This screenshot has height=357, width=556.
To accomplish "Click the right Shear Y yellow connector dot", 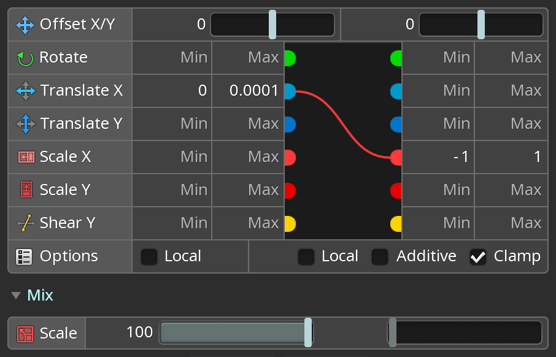I will [x=396, y=223].
